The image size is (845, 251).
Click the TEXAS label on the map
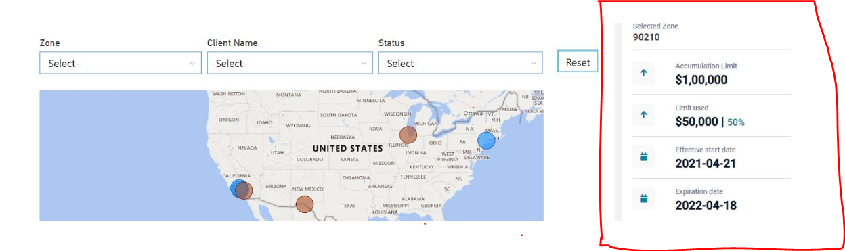[348, 206]
